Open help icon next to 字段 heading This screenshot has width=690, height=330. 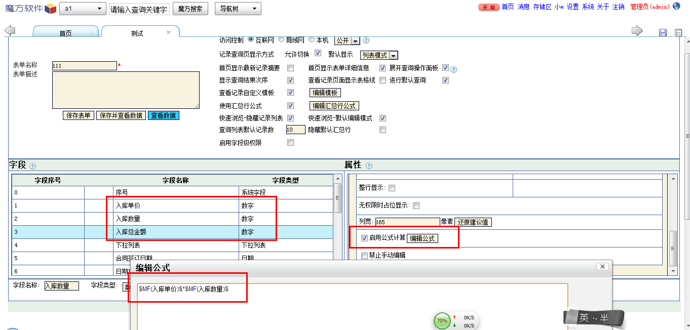[32, 166]
